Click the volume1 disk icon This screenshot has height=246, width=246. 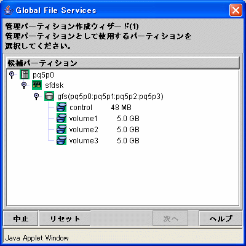pos(61,118)
